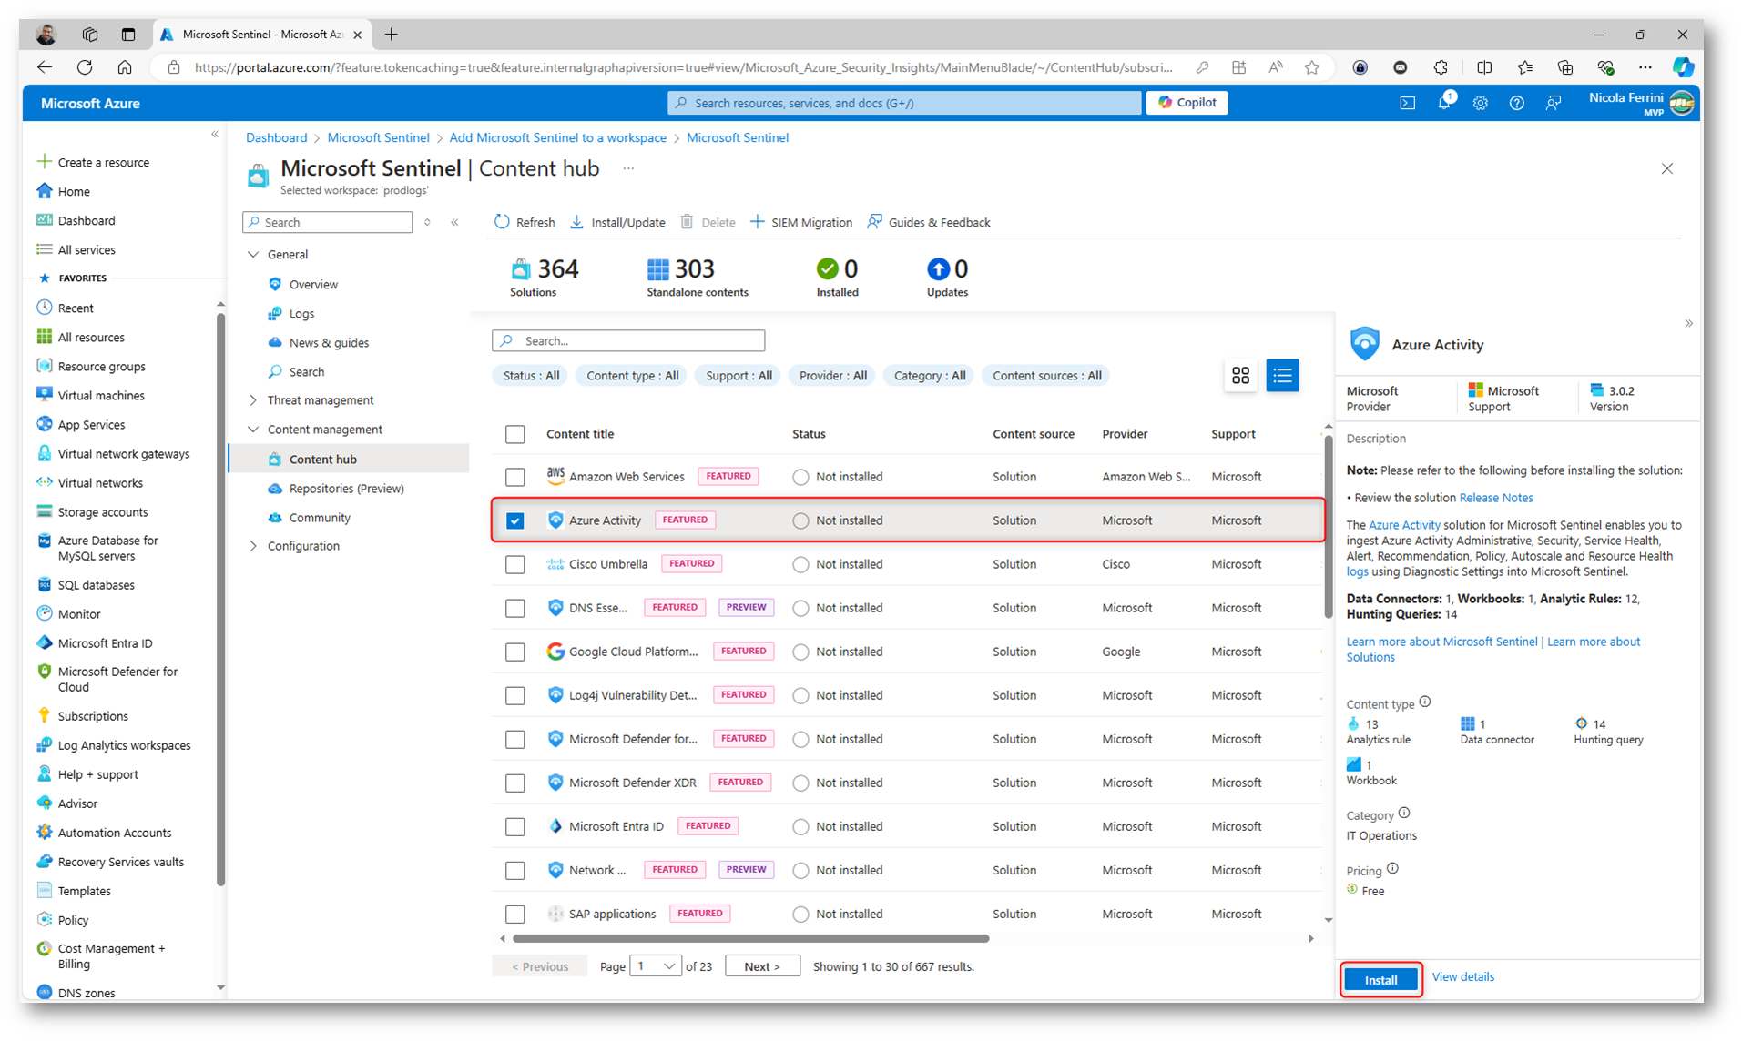This screenshot has width=1742, height=1041.
Task: Click SIEM Migration in the toolbar
Action: [x=800, y=222]
